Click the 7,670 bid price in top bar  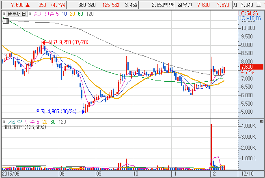[223, 5]
